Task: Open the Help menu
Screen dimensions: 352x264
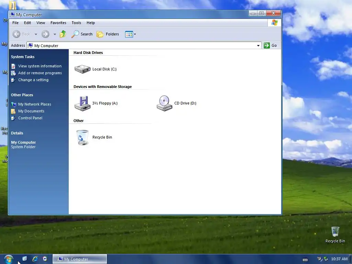Action: coord(91,23)
